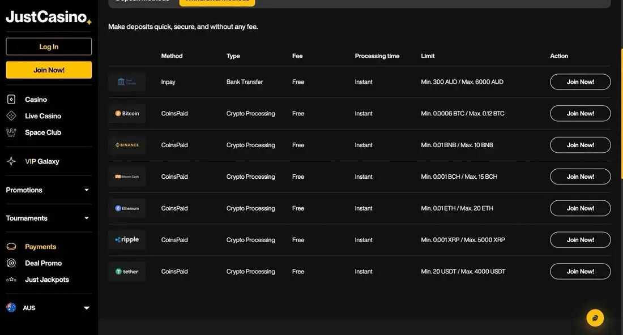Click Join Now! in the Binance row

pyautogui.click(x=580, y=145)
